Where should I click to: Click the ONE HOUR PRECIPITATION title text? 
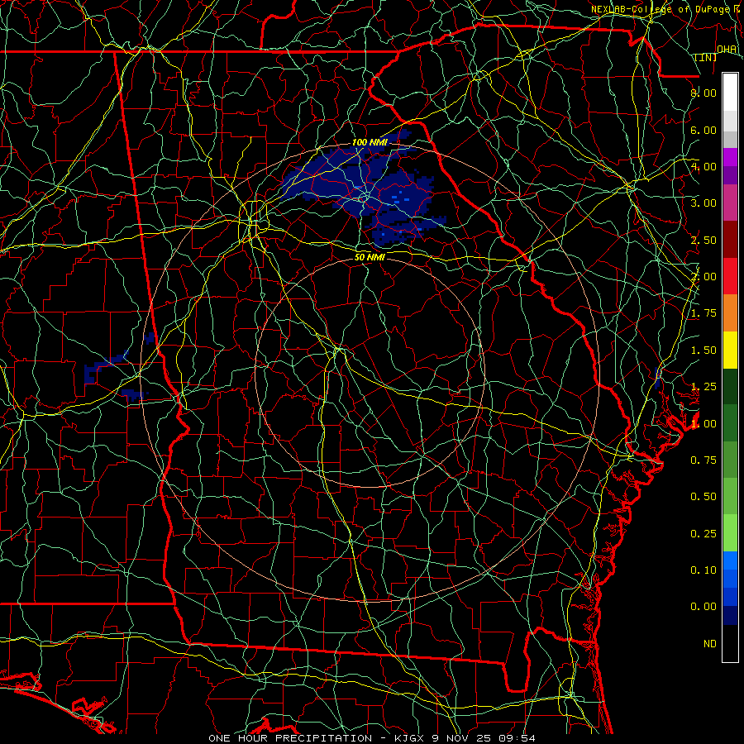click(x=290, y=738)
